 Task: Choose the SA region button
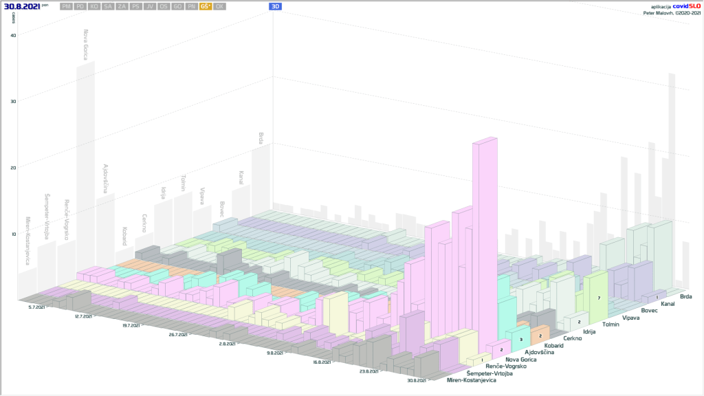click(x=108, y=6)
